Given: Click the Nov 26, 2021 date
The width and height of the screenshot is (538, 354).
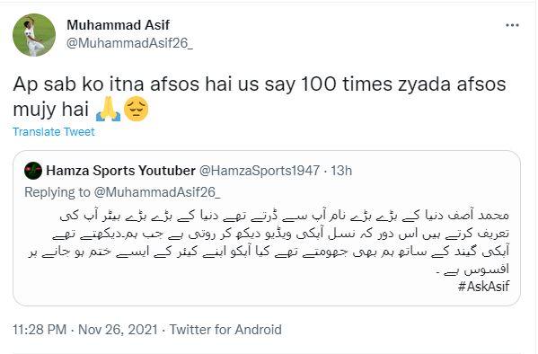Looking at the screenshot, I should click(x=118, y=330).
